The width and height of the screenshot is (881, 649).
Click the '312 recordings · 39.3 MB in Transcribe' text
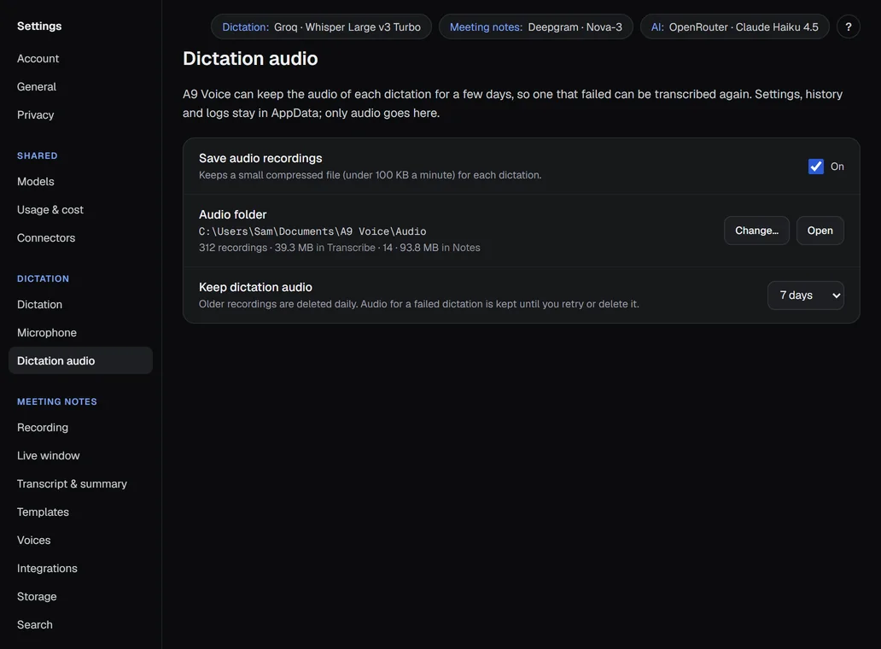pos(287,248)
